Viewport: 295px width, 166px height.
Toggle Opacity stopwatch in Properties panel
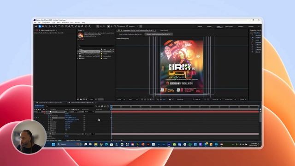(252, 52)
